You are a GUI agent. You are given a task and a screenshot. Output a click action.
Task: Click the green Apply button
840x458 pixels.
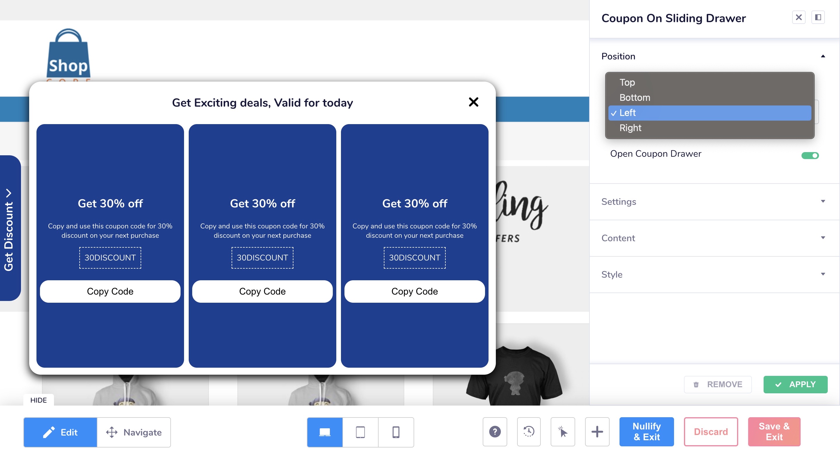(x=797, y=384)
